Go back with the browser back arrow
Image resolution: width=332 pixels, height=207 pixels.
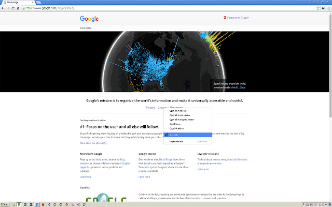(3, 8)
